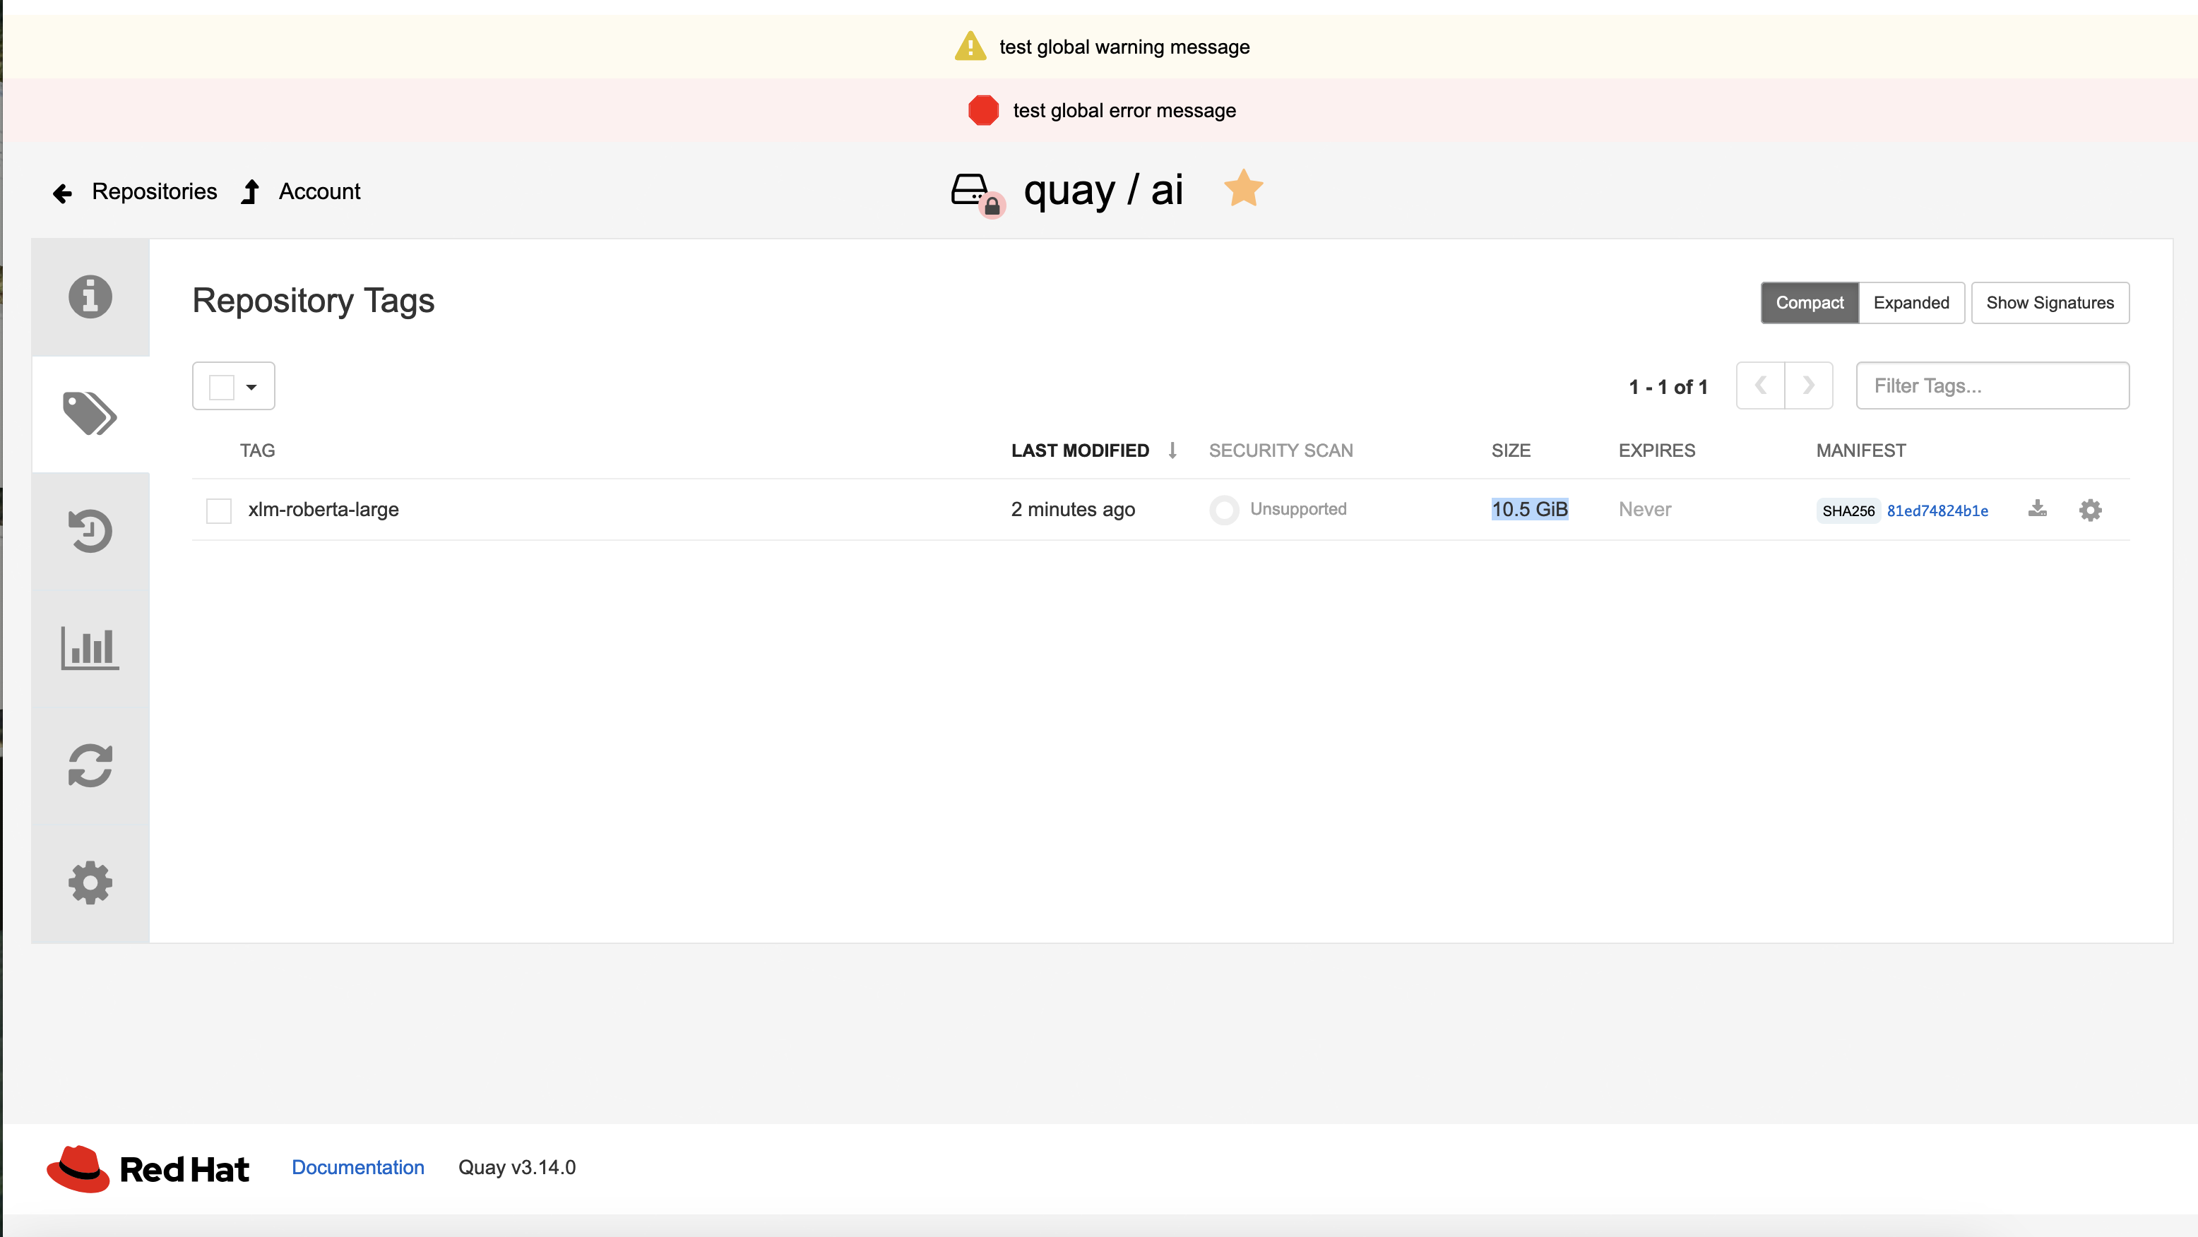The image size is (2198, 1237).
Task: Check the xlm-roberta-large tag checkbox
Action: 219,510
